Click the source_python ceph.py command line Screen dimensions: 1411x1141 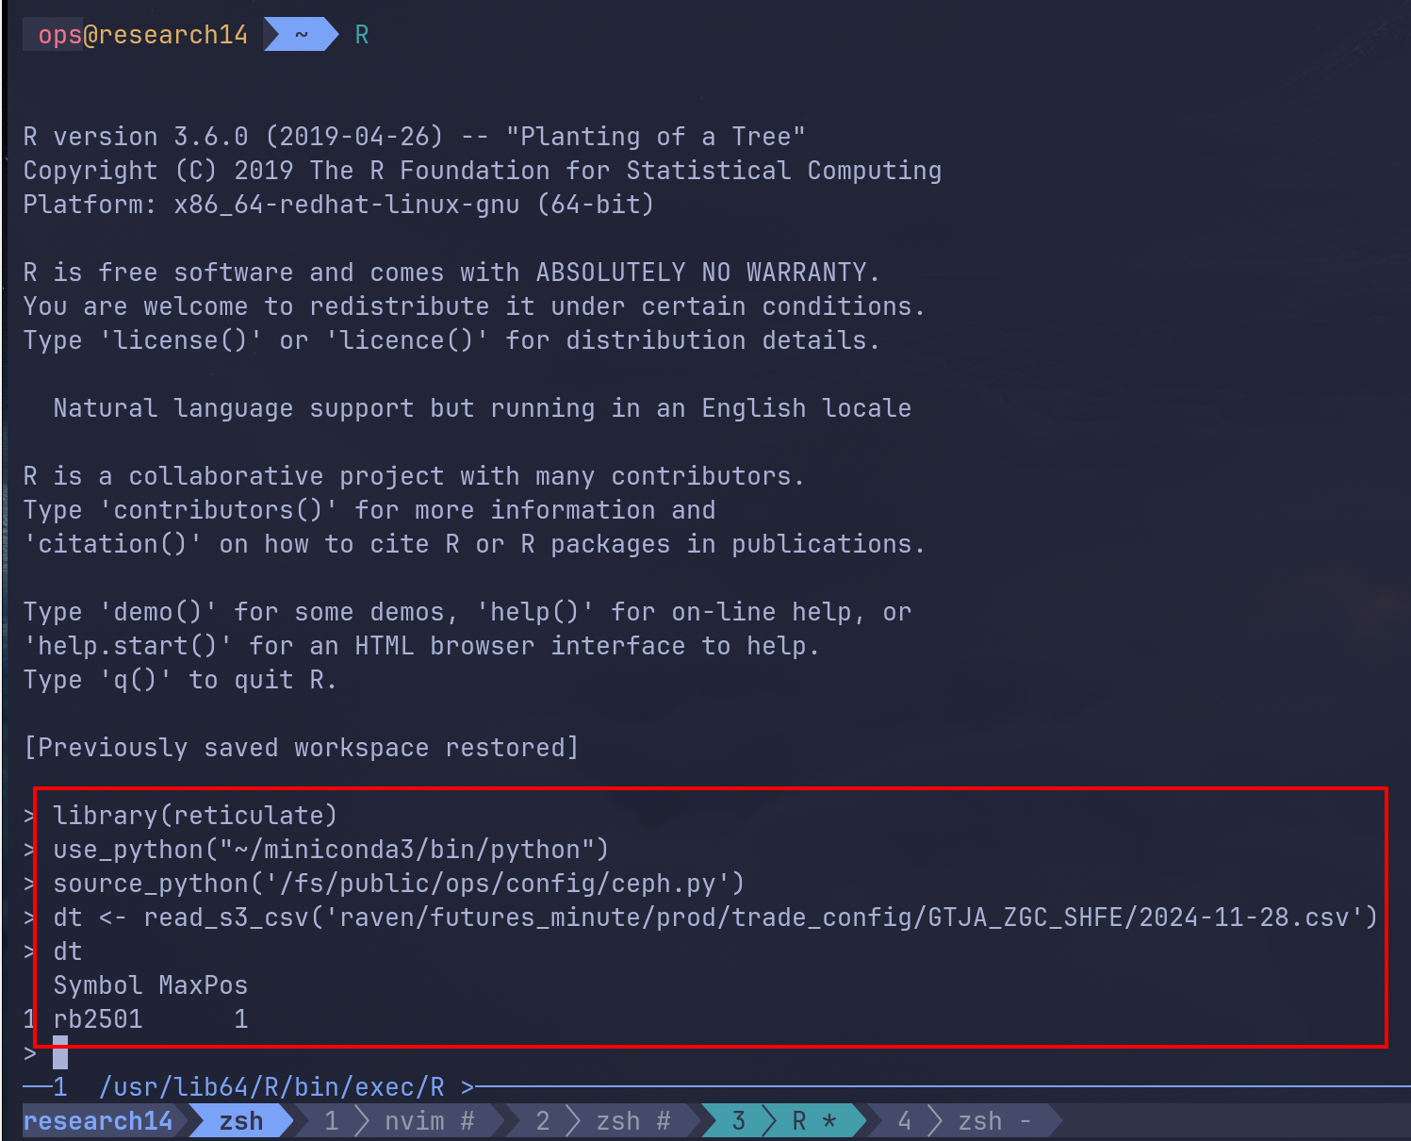click(399, 884)
